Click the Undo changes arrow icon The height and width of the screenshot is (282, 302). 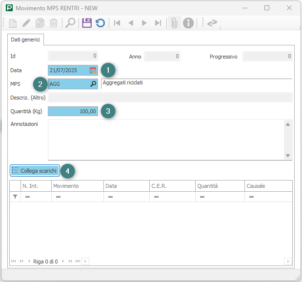100,23
